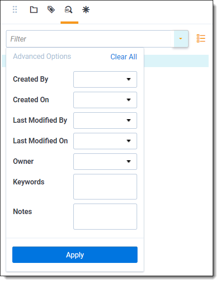Select the highlighted row behind the panel
Viewport: 220px width, 283px height.
[x=176, y=61]
